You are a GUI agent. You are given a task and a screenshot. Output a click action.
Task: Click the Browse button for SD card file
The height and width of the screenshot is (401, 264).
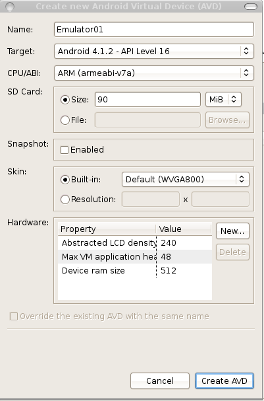(x=227, y=120)
